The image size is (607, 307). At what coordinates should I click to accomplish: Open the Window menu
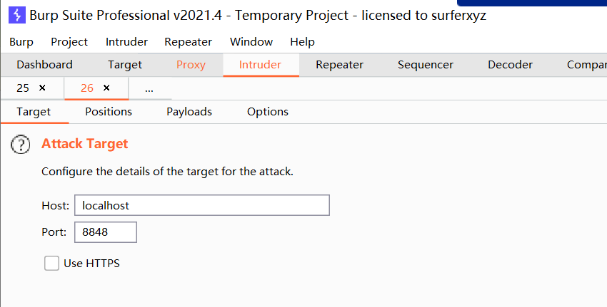251,42
